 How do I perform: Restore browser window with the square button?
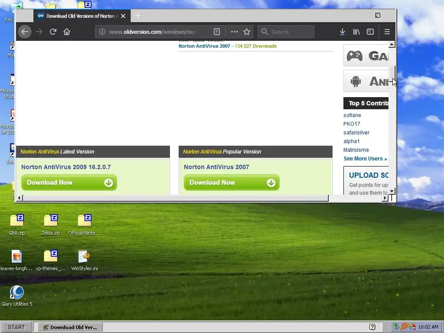[x=378, y=16]
